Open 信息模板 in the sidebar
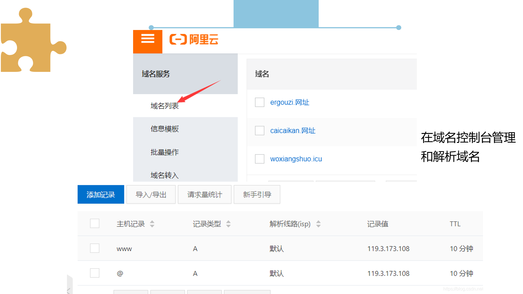This screenshot has height=294, width=523. point(165,129)
